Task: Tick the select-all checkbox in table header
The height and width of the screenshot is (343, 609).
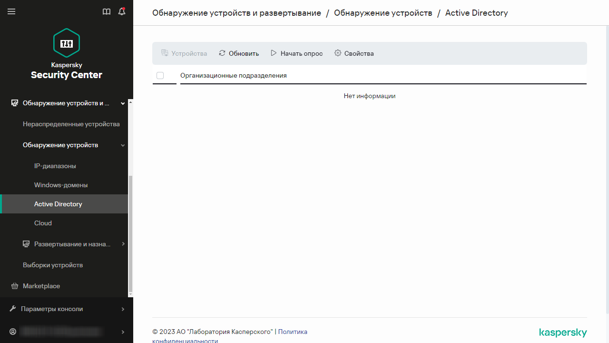Action: pyautogui.click(x=160, y=76)
